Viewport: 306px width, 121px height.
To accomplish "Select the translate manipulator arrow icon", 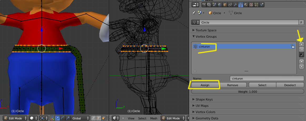I will point(57,118).
